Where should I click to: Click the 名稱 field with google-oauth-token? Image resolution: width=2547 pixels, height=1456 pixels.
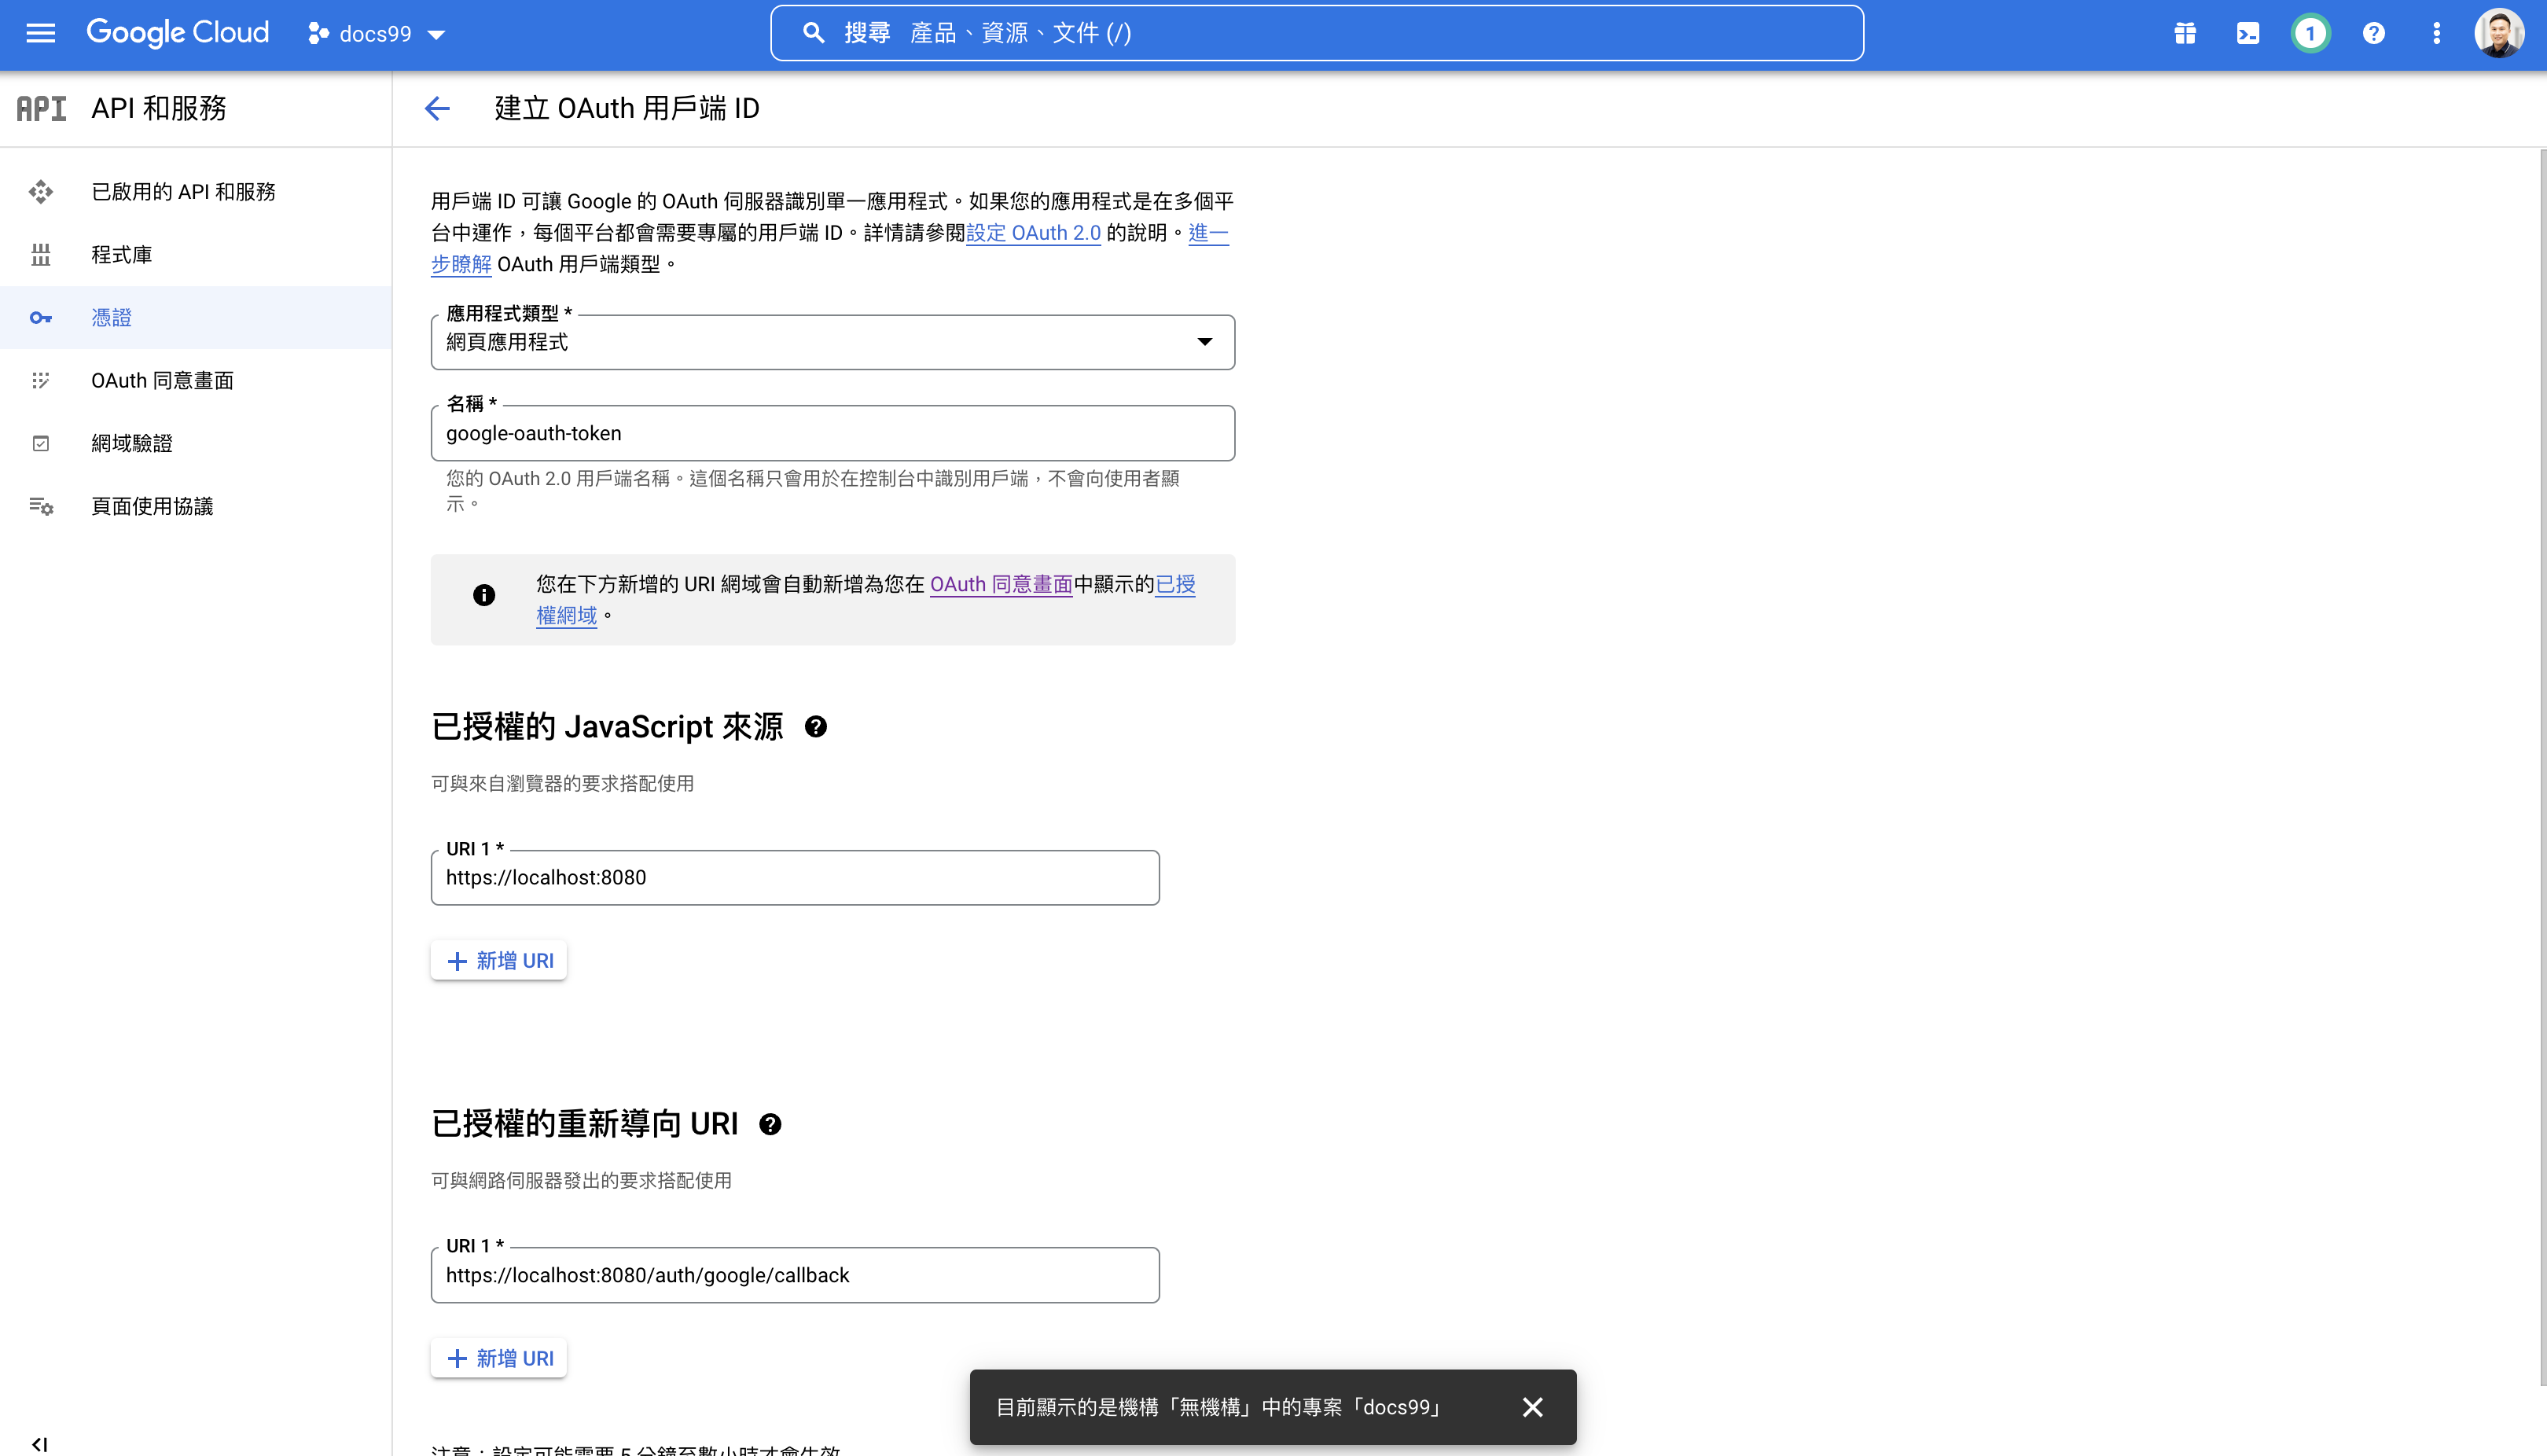(832, 433)
